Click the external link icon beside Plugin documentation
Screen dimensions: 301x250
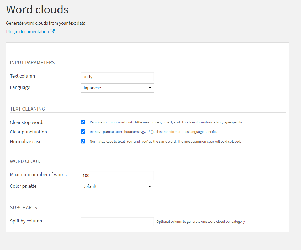click(x=52, y=32)
